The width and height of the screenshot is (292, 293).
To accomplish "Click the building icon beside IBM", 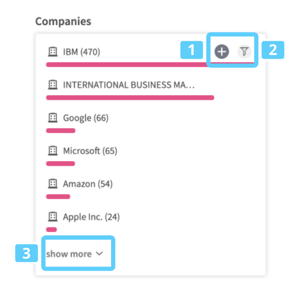I will 53,52.
